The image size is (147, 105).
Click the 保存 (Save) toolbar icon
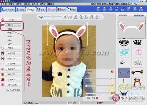pyautogui.click(x=105, y=9)
